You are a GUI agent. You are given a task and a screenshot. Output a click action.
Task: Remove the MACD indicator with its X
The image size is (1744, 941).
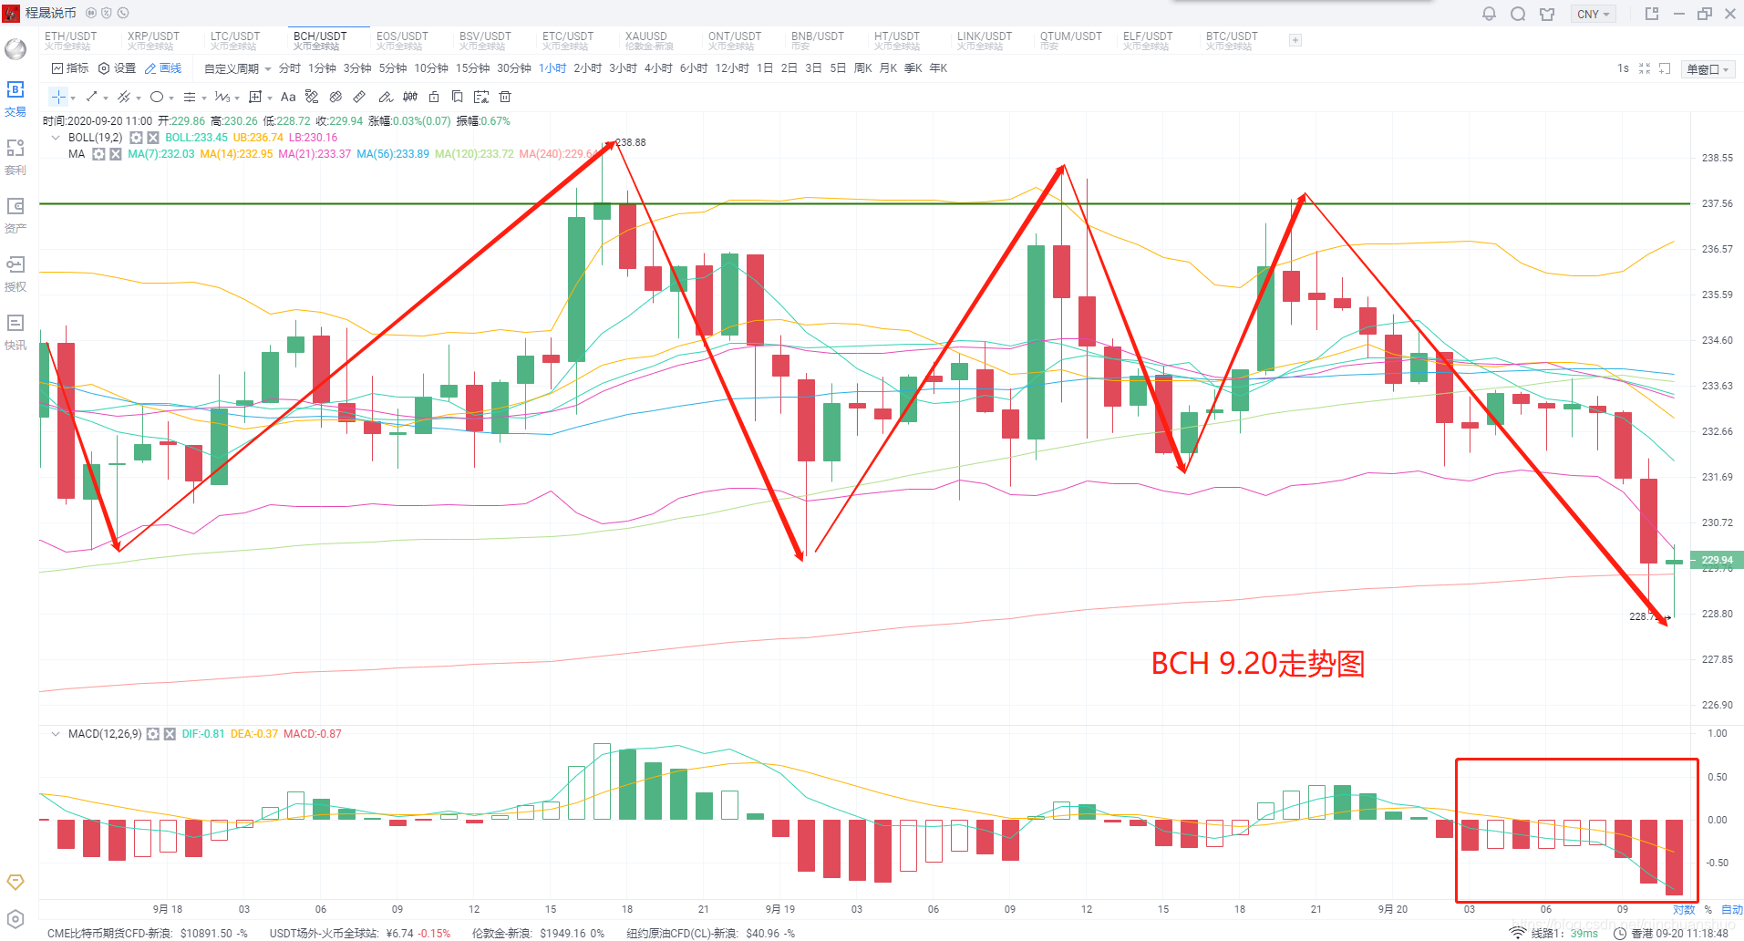(x=170, y=734)
